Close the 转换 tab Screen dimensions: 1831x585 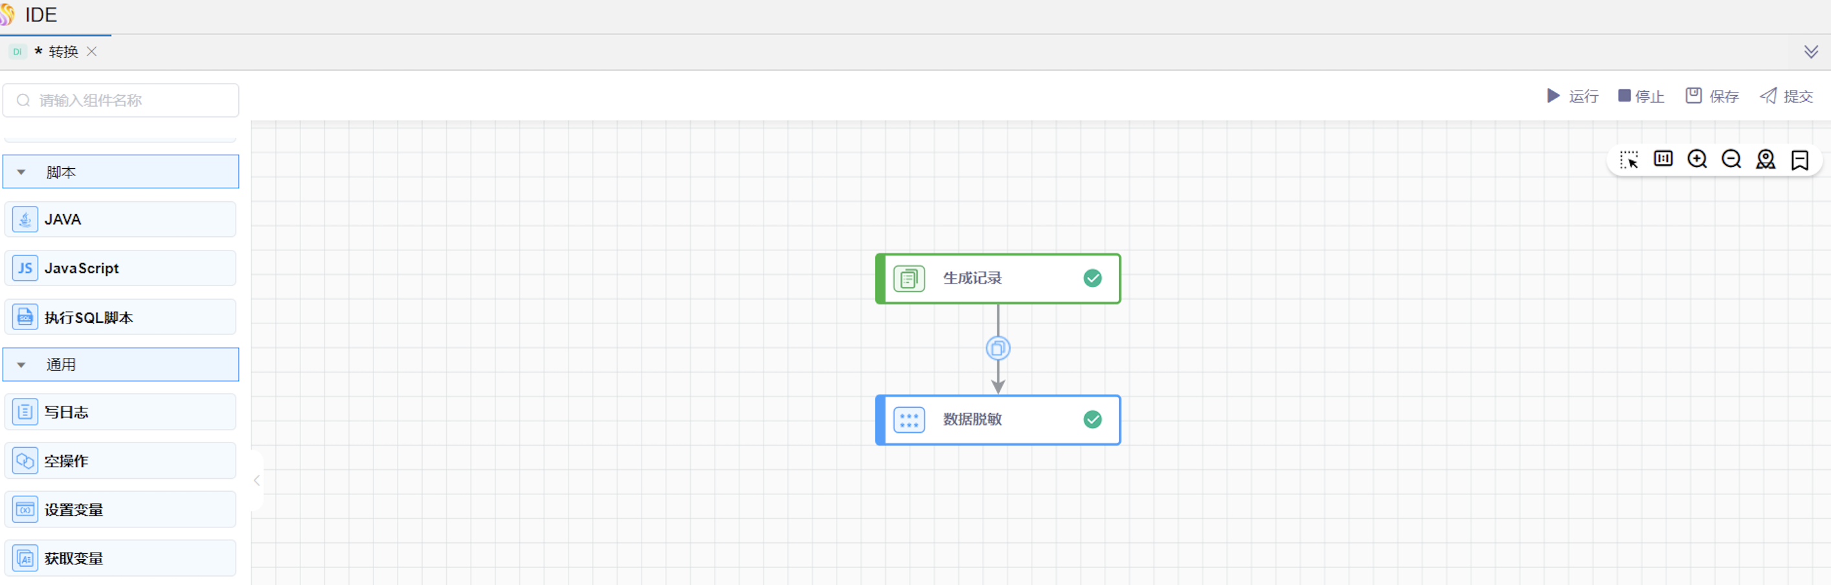pyautogui.click(x=92, y=52)
